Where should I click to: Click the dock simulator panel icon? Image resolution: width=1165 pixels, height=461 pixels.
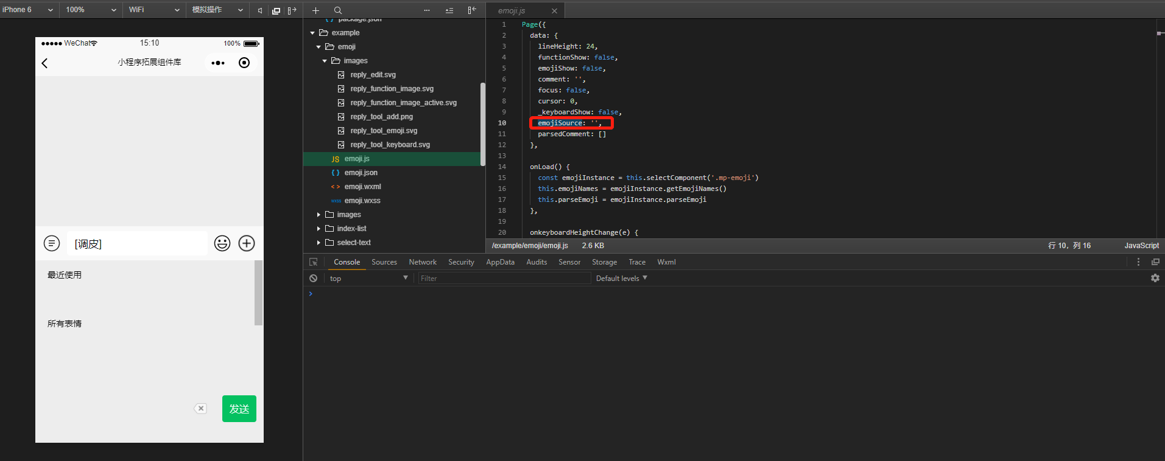[292, 10]
